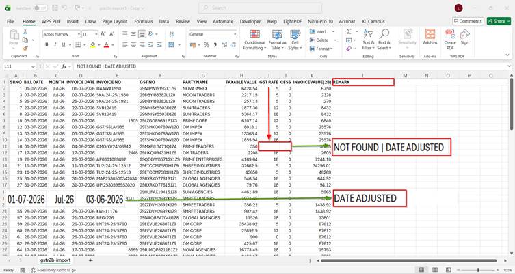The width and height of the screenshot is (515, 274).
Task: Switch to the Page Layout tab
Action: (x=115, y=21)
